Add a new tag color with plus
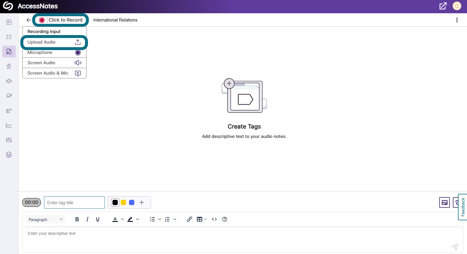This screenshot has height=254, width=467. (142, 202)
